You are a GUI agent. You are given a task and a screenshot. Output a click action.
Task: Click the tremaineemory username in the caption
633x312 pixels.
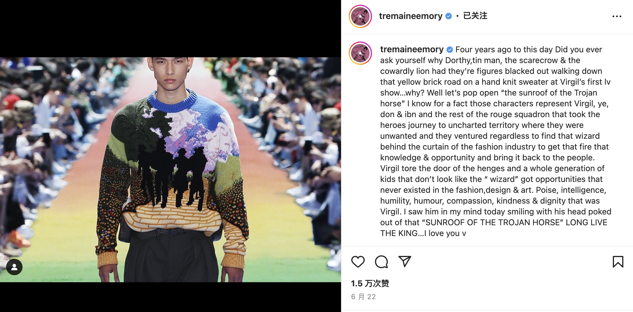(x=412, y=49)
